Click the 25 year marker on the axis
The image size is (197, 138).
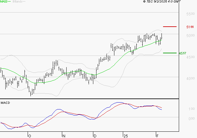[126, 136]
